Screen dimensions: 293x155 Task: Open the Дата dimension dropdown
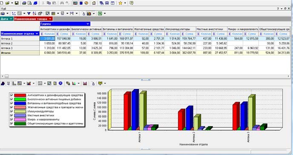[x=11, y=19]
